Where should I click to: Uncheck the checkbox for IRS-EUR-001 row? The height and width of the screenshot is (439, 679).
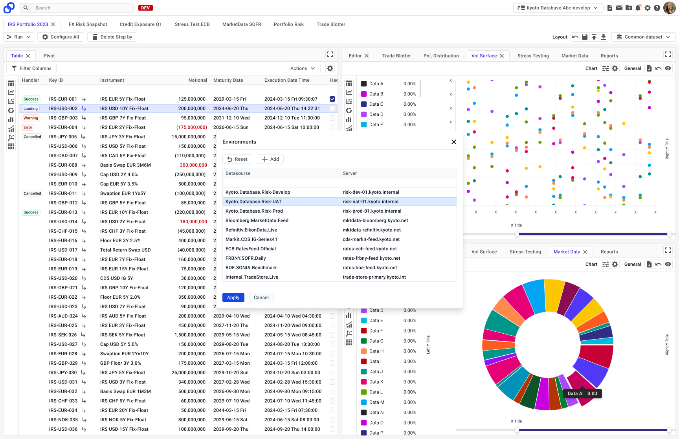click(332, 99)
